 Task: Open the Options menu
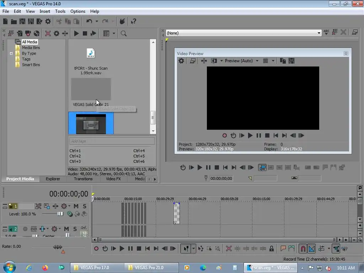coord(78,11)
